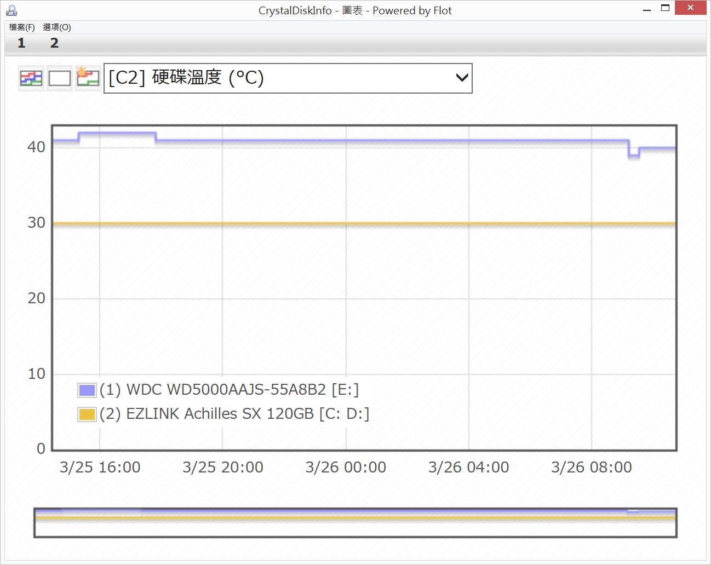Click the 40 value on the temperature axis

[37, 147]
